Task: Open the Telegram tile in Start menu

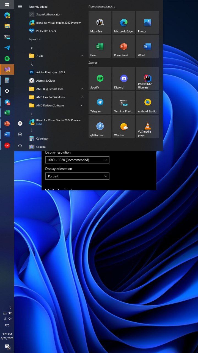Action: coord(100,103)
